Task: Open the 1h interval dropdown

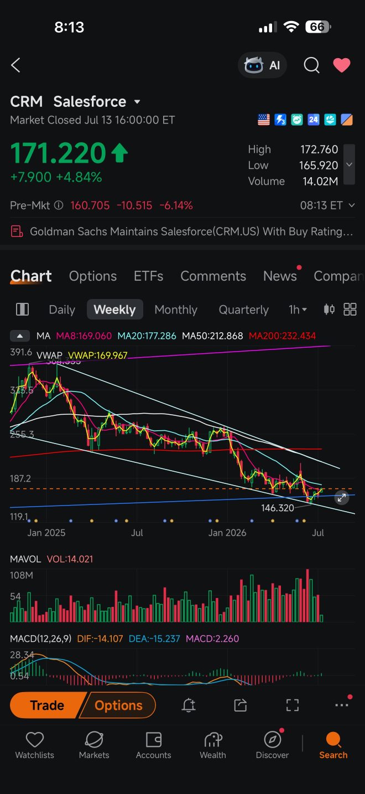Action: click(298, 310)
